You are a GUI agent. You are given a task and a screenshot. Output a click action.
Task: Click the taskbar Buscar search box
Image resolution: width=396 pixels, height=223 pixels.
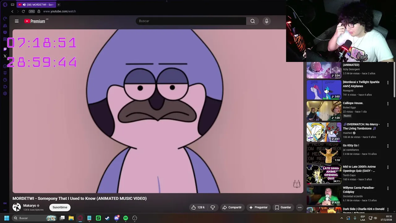(x=35, y=218)
